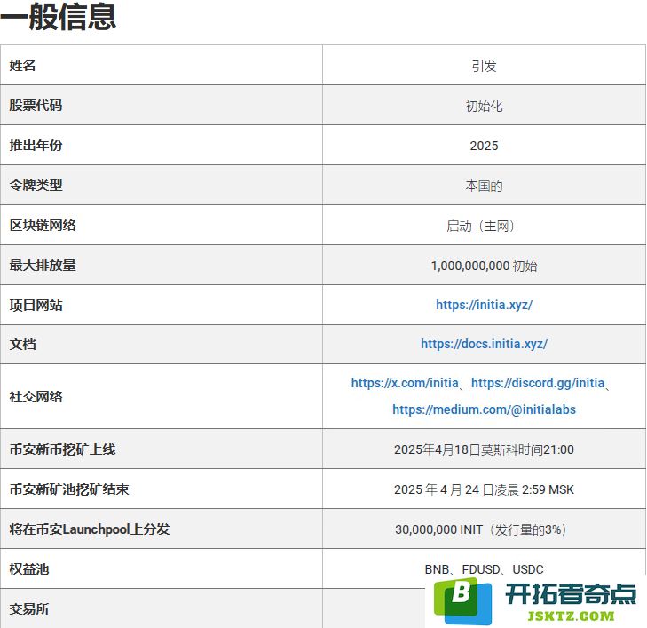
Task: Open the https://docs.initia.xyz/ documentation link
Action: 484,344
